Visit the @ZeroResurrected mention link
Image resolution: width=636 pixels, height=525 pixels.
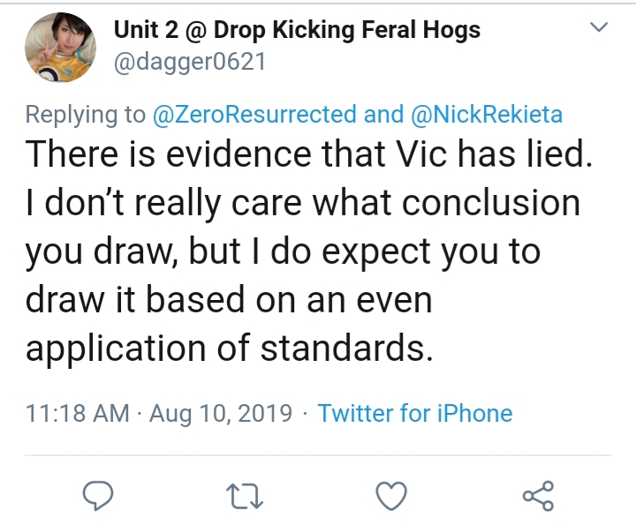[254, 114]
